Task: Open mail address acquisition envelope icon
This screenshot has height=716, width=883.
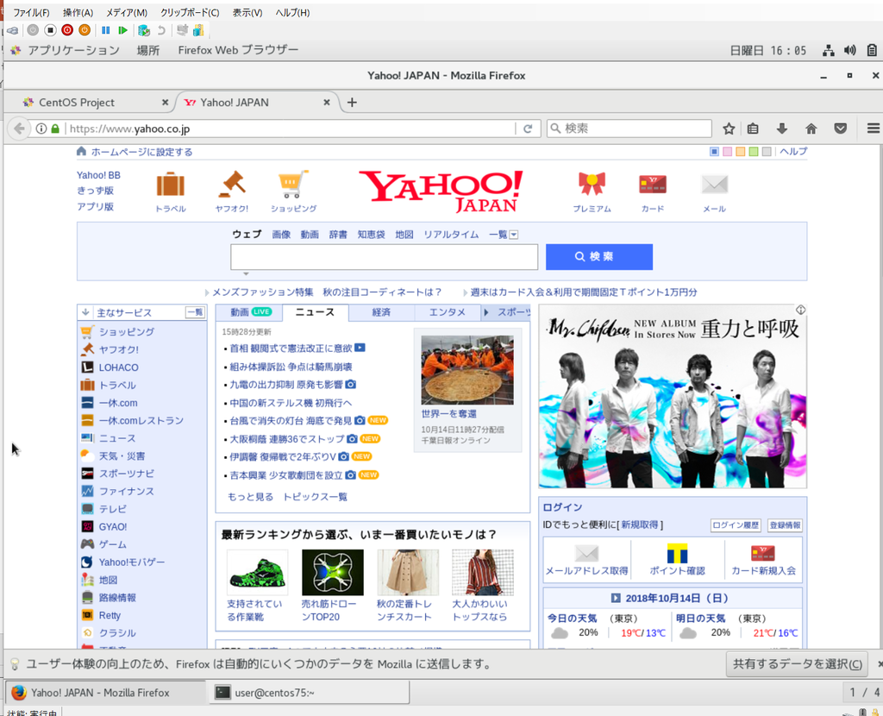Action: (586, 553)
